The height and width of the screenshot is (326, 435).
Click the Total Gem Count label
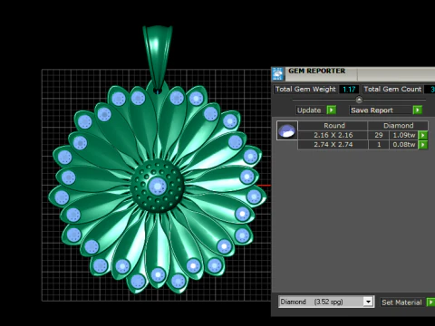pos(392,89)
